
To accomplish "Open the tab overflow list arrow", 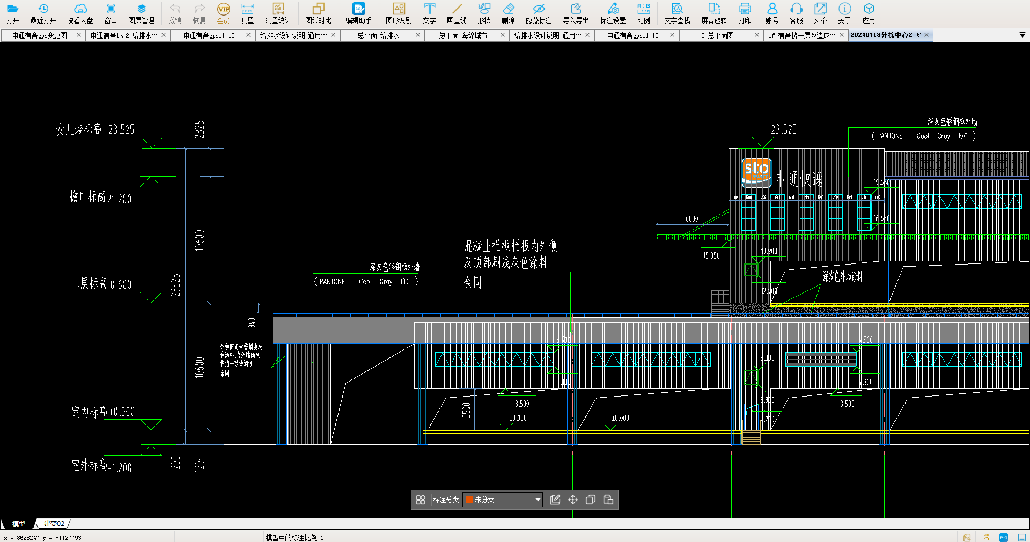I will [x=1022, y=35].
